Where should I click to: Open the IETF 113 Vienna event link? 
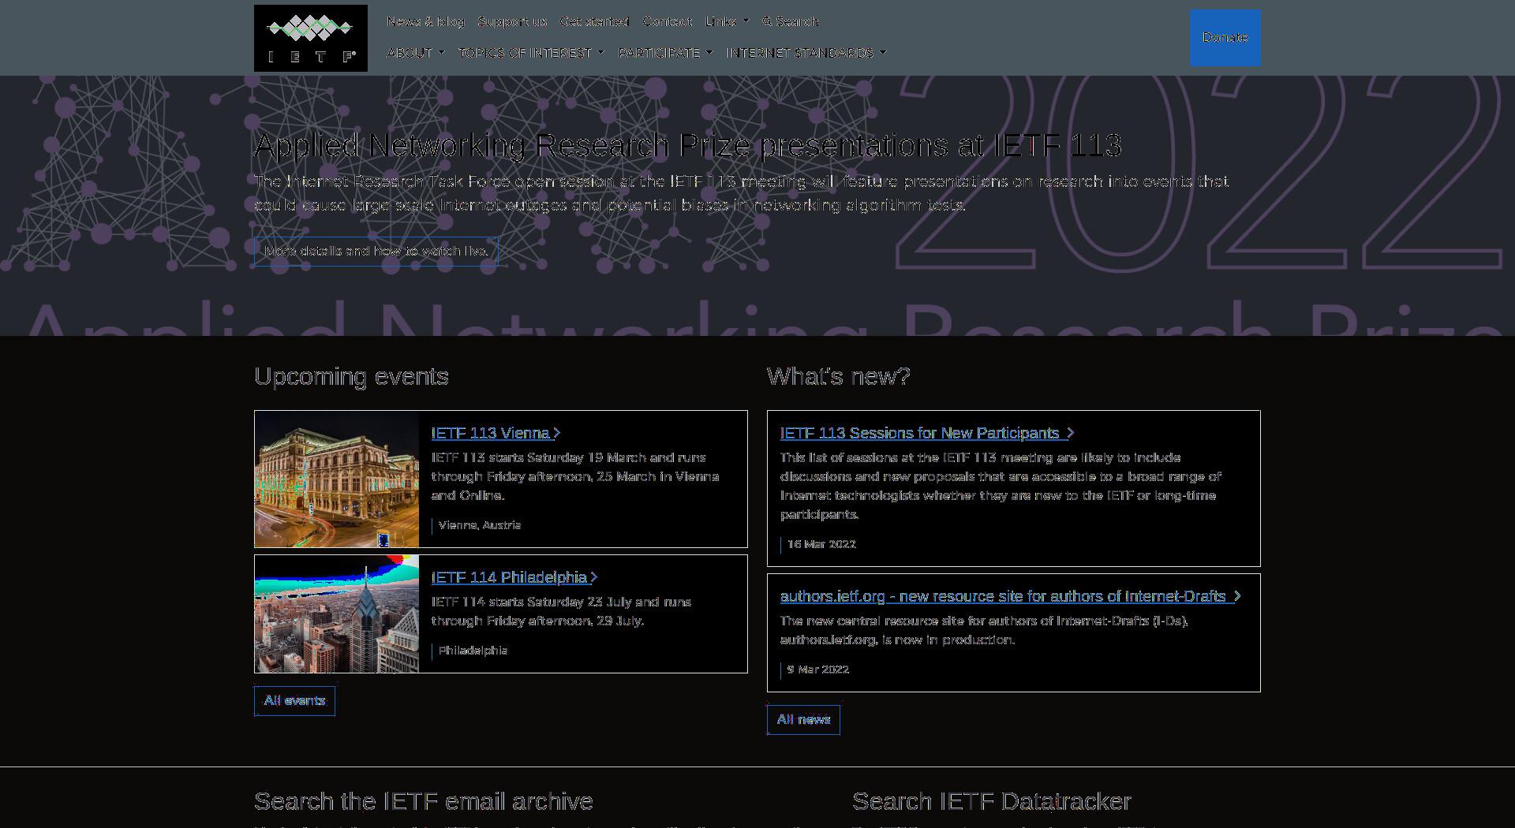496,433
